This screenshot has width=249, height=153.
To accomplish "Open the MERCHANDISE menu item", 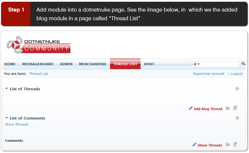I will pos(93,64).
